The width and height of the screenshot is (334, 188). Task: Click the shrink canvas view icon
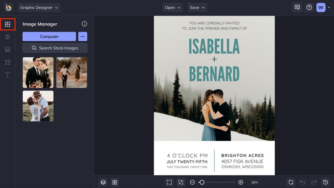click(x=181, y=182)
